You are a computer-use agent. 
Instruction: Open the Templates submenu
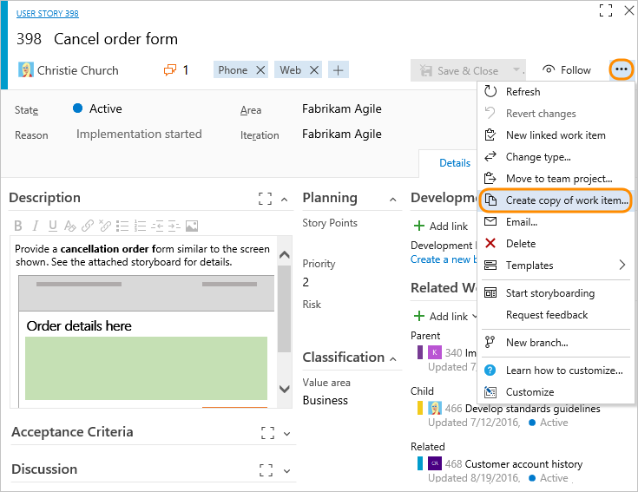[556, 266]
